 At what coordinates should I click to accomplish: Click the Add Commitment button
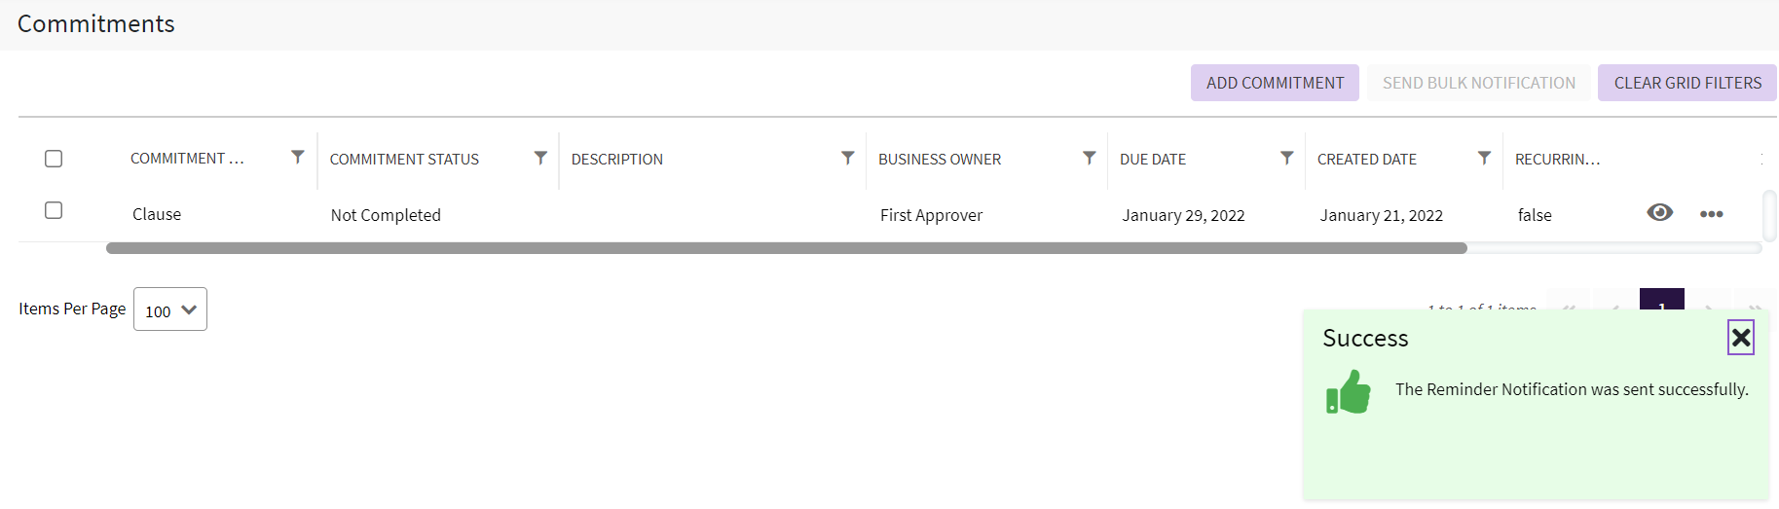(1275, 83)
